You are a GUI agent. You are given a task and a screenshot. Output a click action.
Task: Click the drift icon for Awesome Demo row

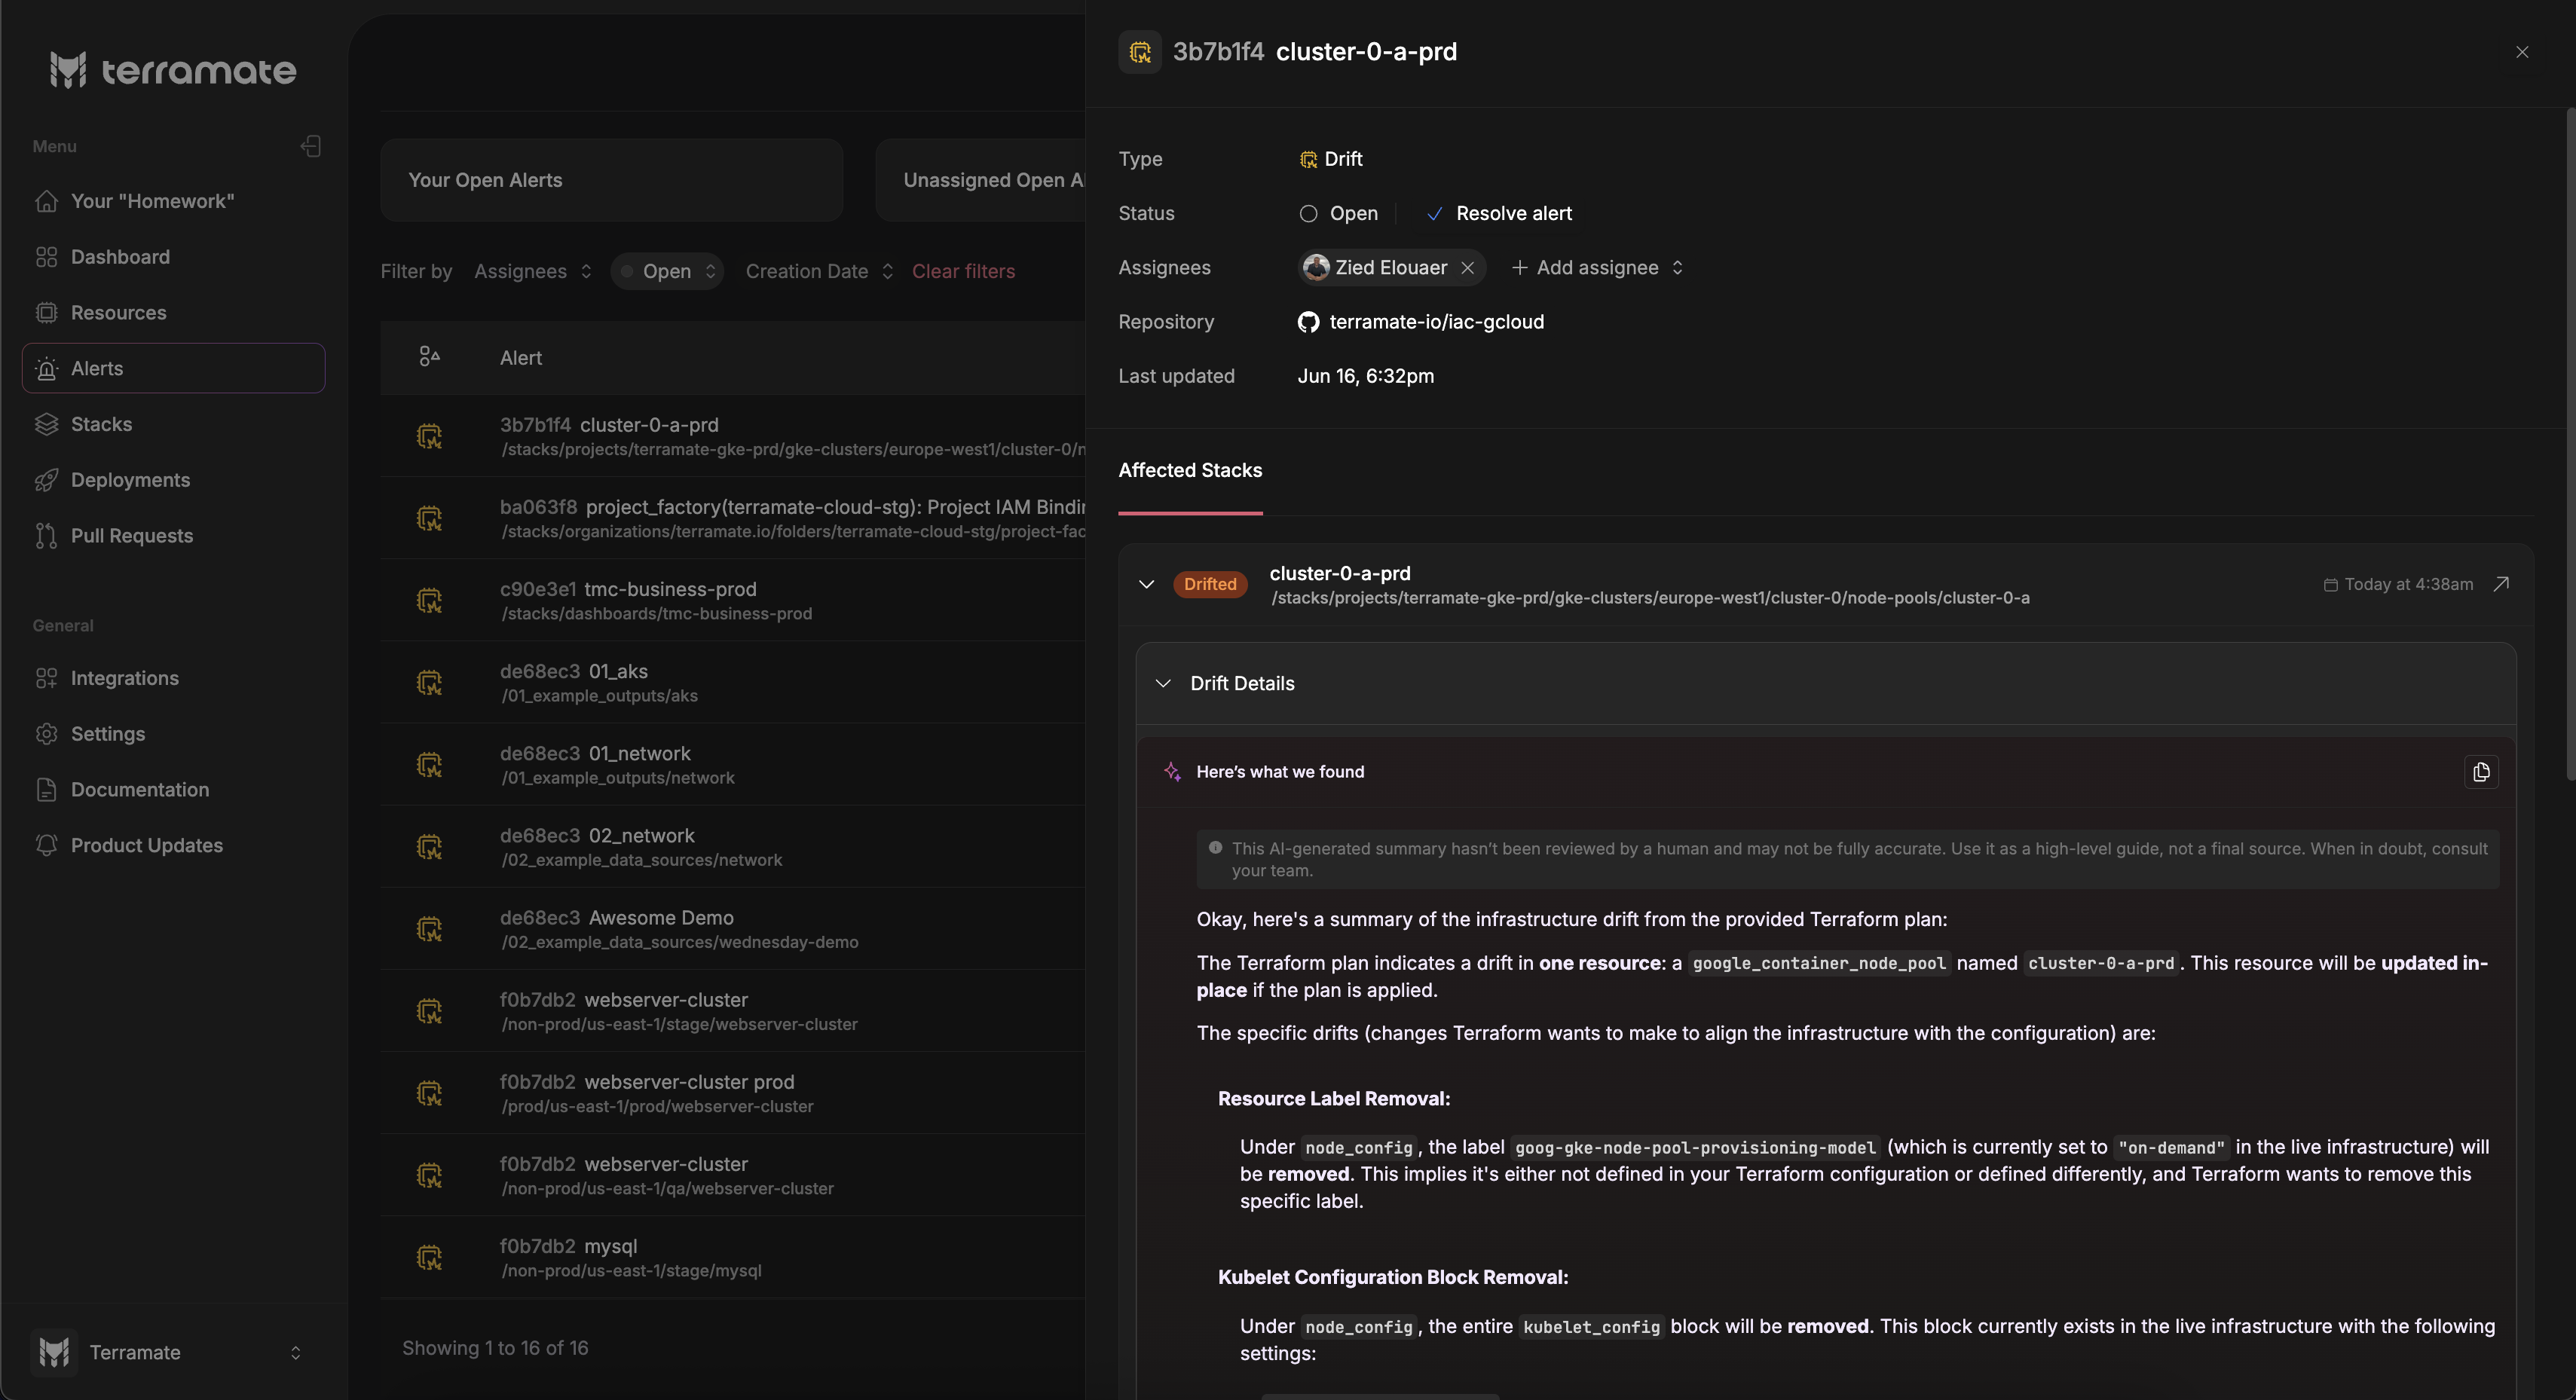pos(429,929)
